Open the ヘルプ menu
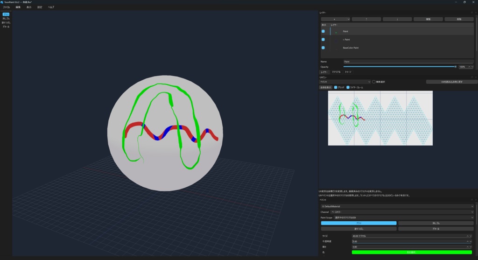Screen dimensions: 478x260 (x=51, y=7)
